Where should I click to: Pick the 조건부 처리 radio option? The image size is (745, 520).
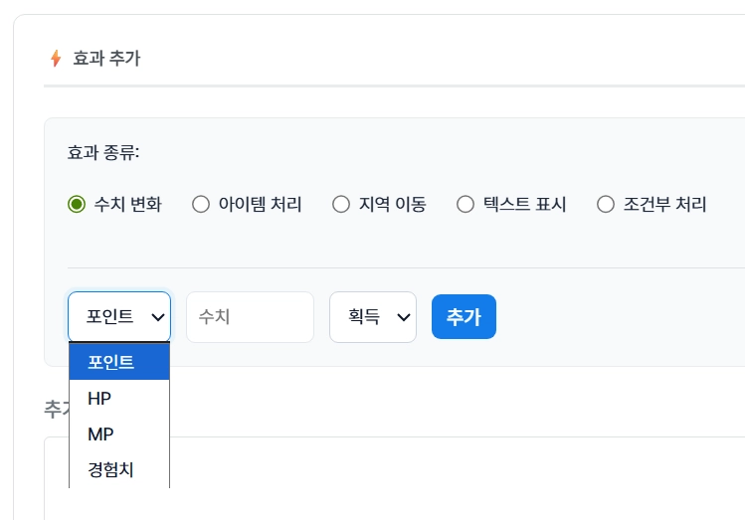click(x=605, y=205)
